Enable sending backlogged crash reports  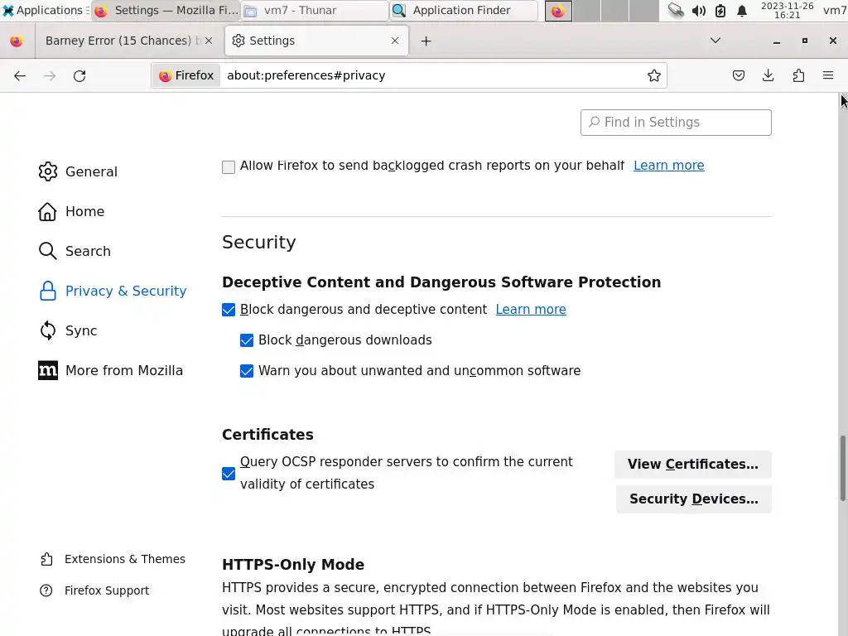[229, 166]
